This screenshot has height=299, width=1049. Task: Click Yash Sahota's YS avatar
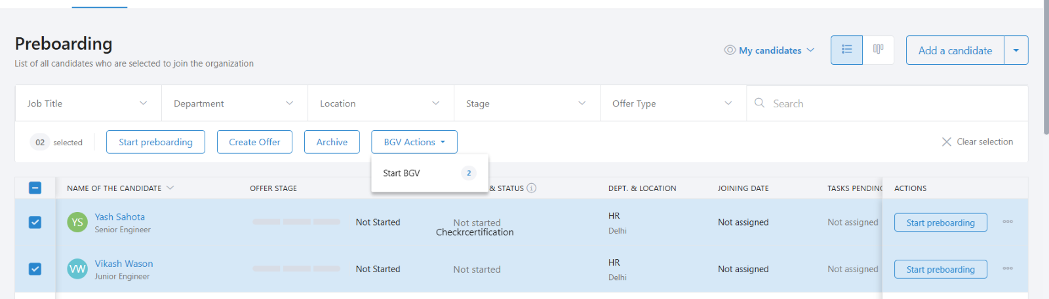coord(77,222)
